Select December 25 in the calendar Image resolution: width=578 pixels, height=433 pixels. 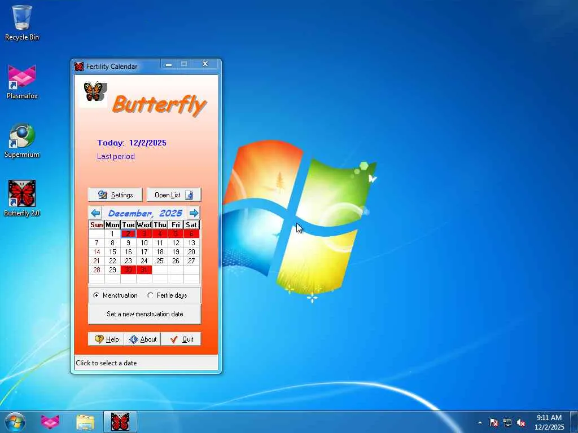coord(160,260)
